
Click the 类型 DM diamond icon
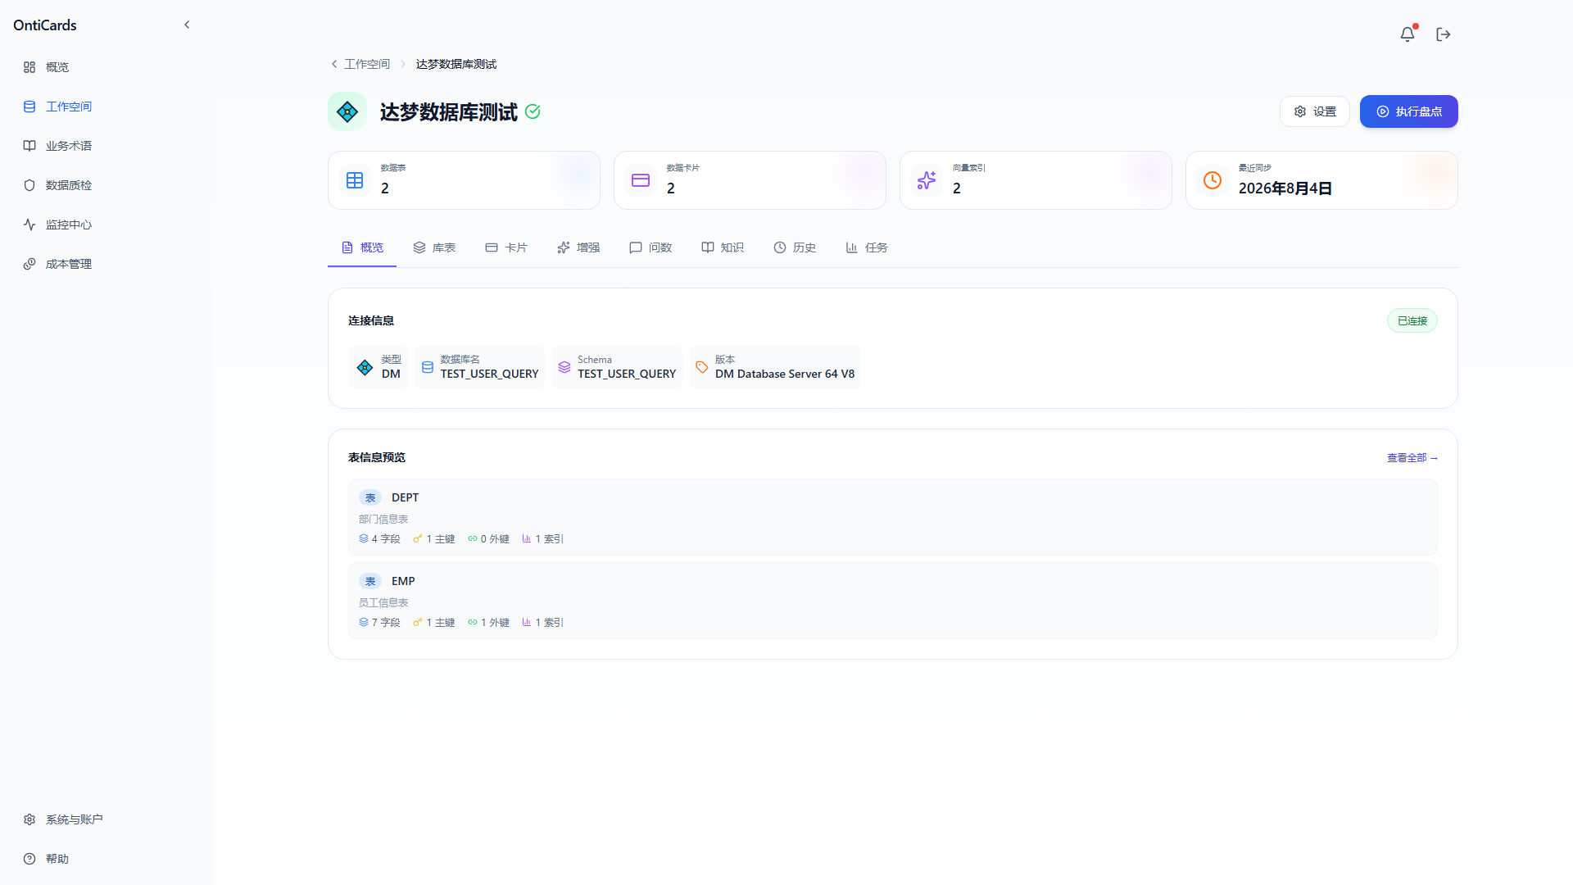coord(365,368)
